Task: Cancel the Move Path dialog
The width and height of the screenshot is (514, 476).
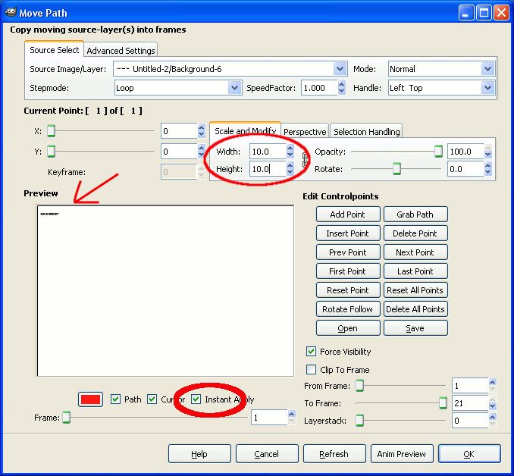Action: tap(267, 454)
